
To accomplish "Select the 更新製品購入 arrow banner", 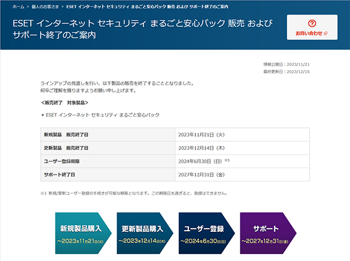I will pos(145,233).
